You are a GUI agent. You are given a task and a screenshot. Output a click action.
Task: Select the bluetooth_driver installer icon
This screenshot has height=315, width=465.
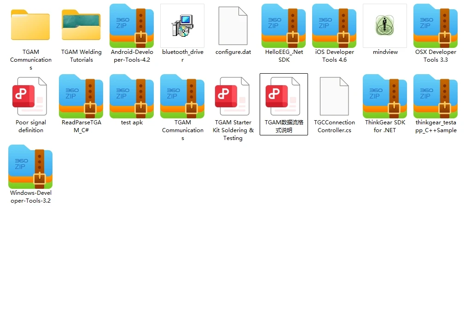click(182, 26)
